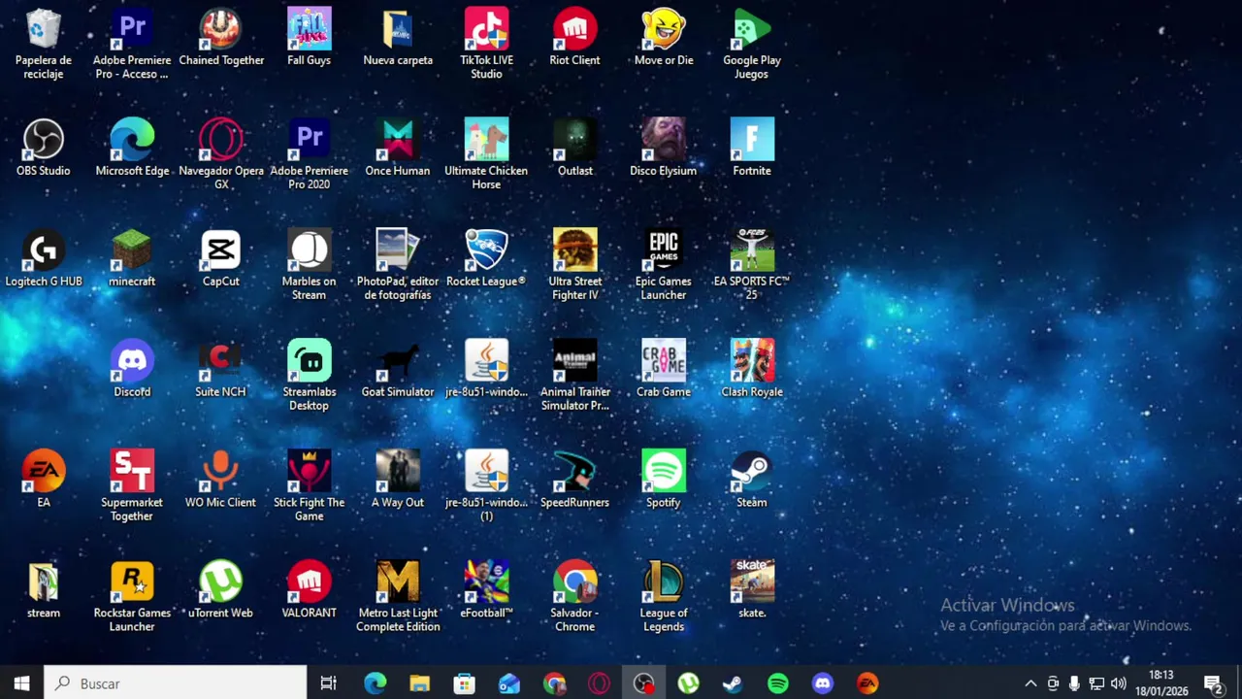Open OBS Studio desktop shortcut

[x=43, y=148]
